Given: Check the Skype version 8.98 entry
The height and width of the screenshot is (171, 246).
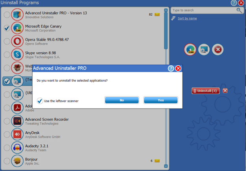Looking at the screenshot, I should pos(7,55).
